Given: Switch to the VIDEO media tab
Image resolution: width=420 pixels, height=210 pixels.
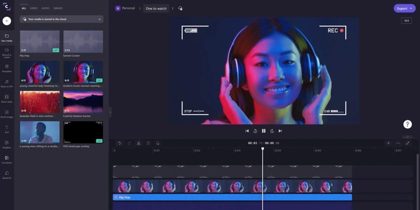Looking at the screenshot, I should click(34, 8).
